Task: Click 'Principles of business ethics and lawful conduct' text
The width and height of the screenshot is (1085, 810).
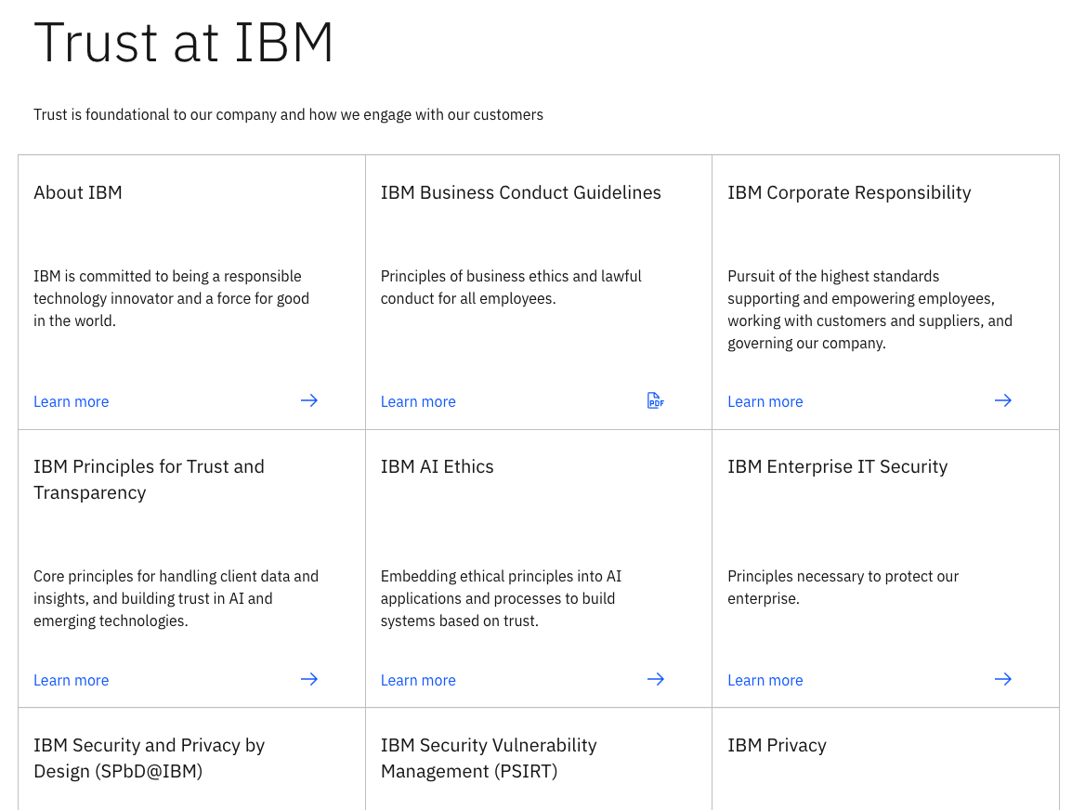Action: [x=511, y=287]
